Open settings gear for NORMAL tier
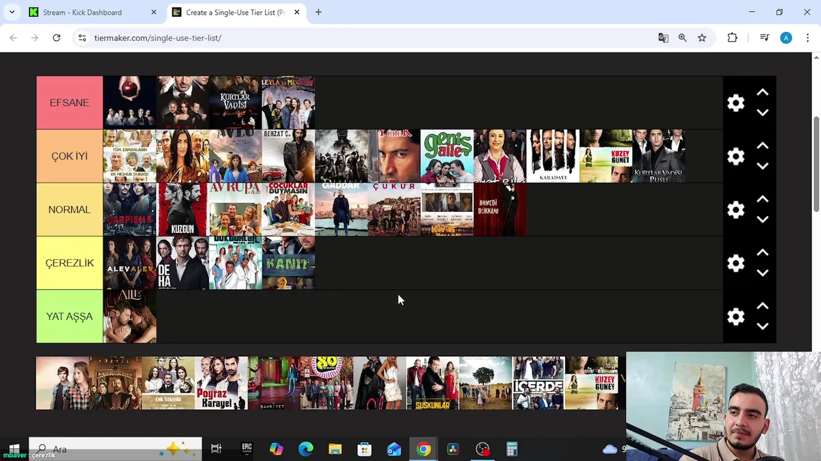Viewport: 821px width, 461px height. (736, 210)
